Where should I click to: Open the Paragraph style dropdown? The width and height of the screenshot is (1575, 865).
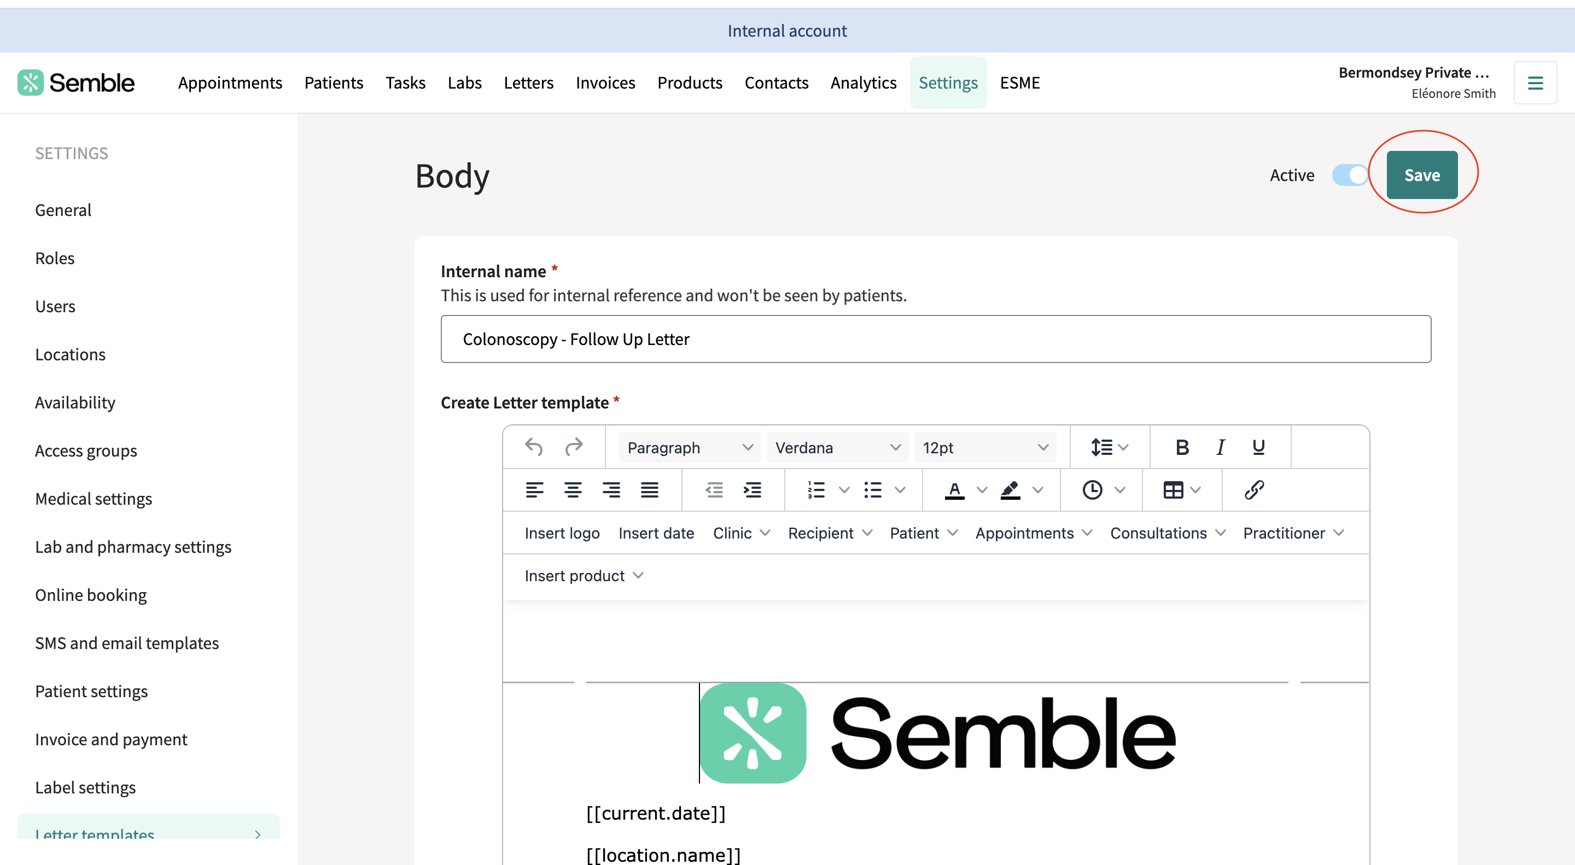689,447
